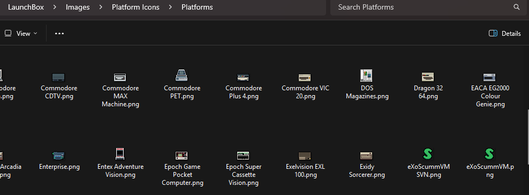The width and height of the screenshot is (529, 195).
Task: Select the Exidy Sorcerer.png file icon
Action: tap(366, 155)
